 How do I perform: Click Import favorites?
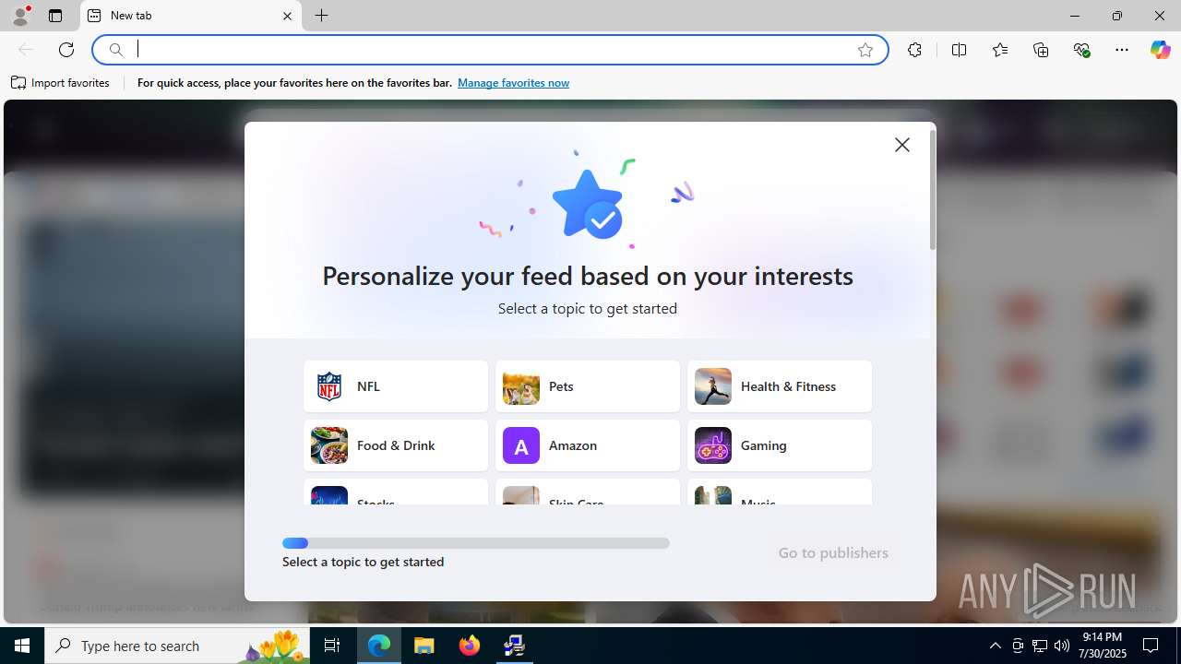point(60,83)
